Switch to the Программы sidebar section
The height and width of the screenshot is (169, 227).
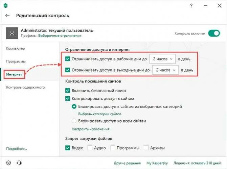pos(16,62)
